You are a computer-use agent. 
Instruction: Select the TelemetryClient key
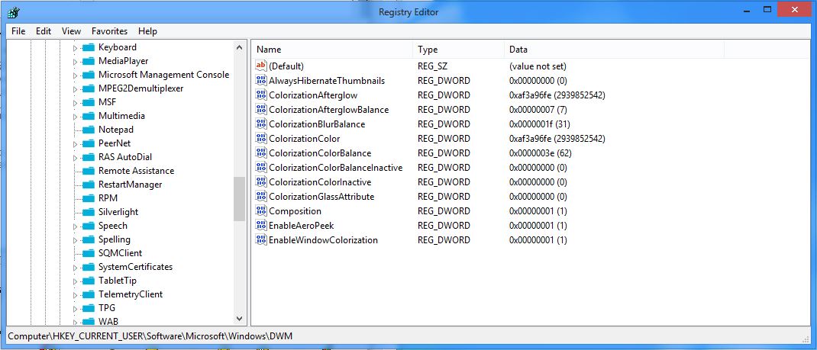coord(131,294)
